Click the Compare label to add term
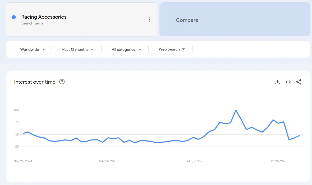Image resolution: width=312 pixels, height=185 pixels. click(x=187, y=20)
